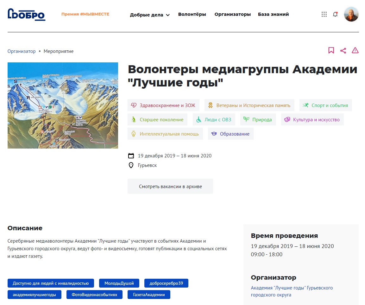Image resolution: width=365 pixels, height=305 pixels.
Task: Click the runner icon in the Спорт tag
Action: click(305, 105)
